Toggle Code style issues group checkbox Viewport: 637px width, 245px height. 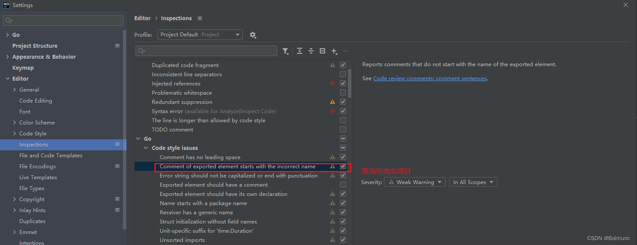(x=343, y=148)
